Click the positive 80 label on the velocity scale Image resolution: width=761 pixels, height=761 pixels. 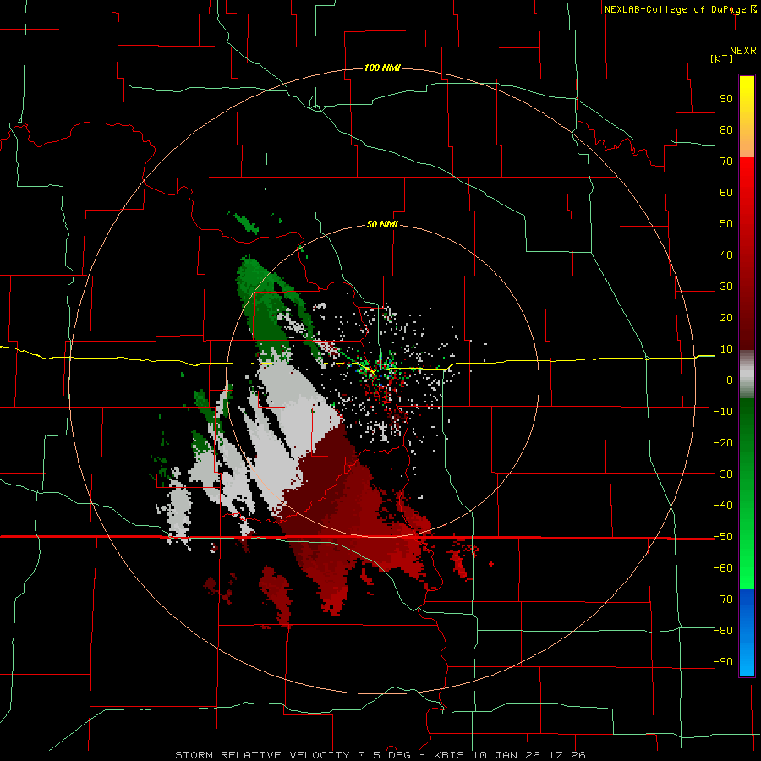coord(726,130)
